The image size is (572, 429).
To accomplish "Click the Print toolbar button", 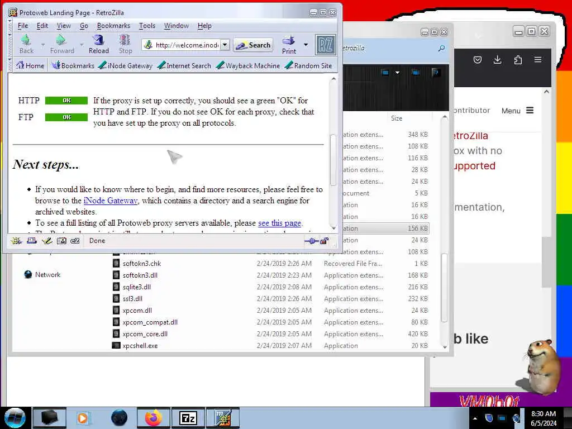I will (289, 45).
